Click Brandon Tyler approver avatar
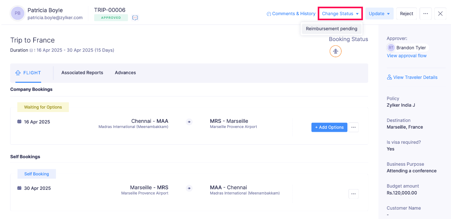The height and width of the screenshot is (219, 451). pos(391,48)
